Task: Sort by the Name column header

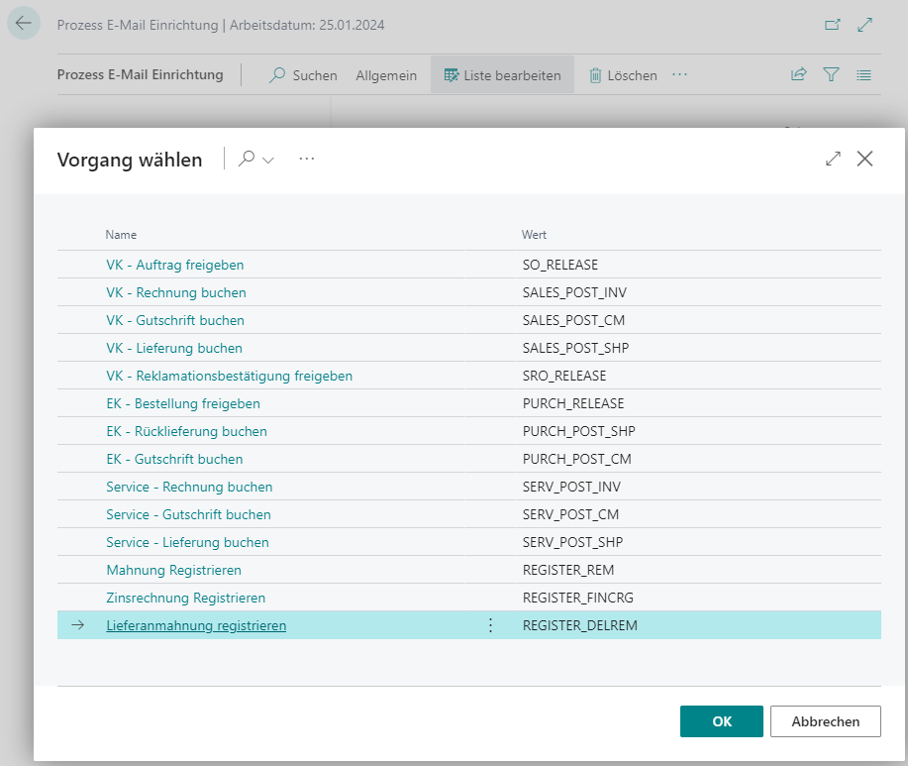Action: coord(121,235)
